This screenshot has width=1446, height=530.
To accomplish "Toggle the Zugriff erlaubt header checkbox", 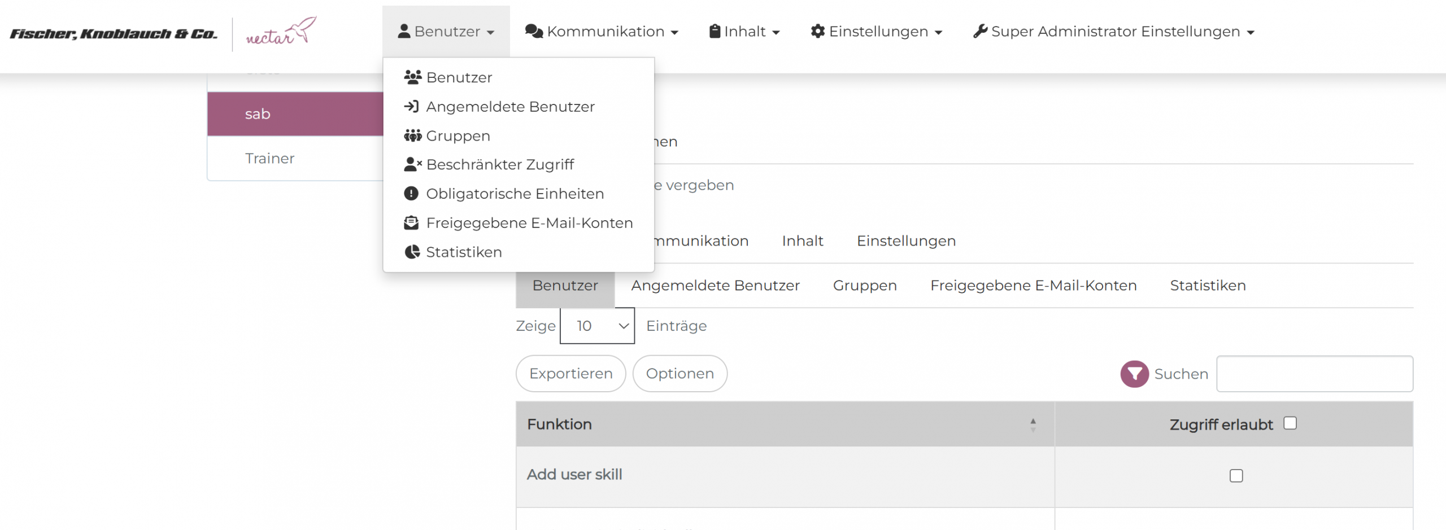I will tap(1290, 423).
